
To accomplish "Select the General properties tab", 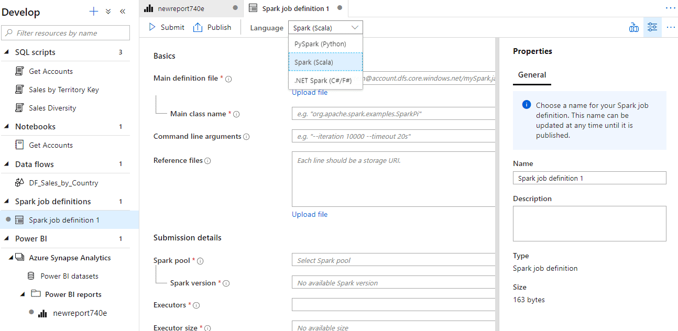I will 532,75.
